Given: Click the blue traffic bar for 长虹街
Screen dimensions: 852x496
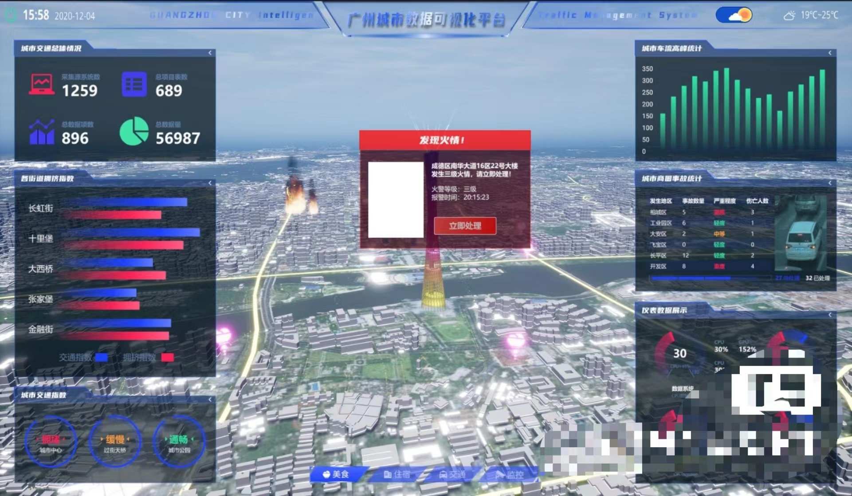Looking at the screenshot, I should pyautogui.click(x=126, y=202).
